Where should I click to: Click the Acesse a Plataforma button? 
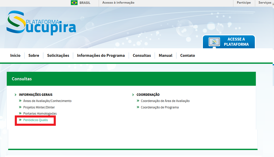(x=229, y=42)
